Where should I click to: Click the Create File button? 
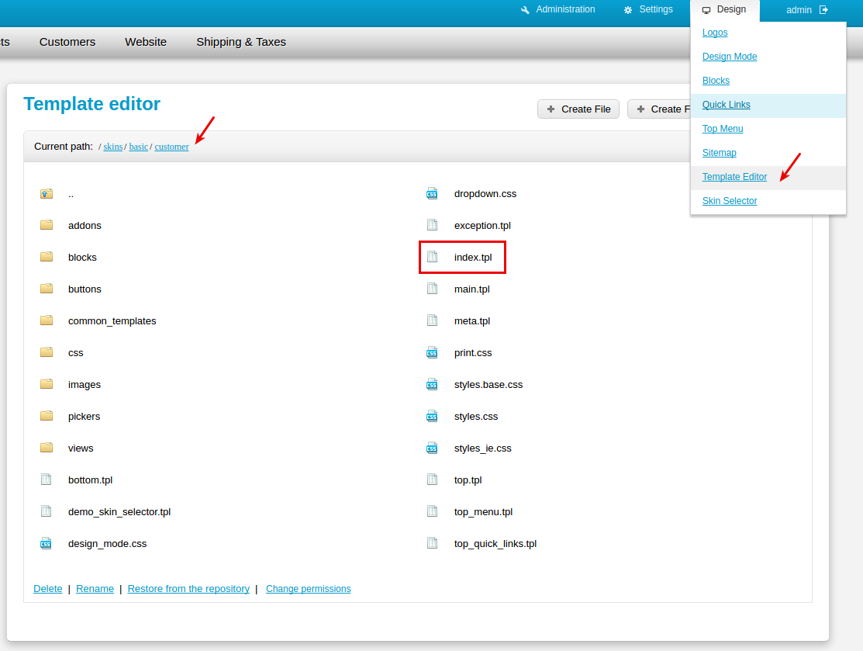tap(578, 109)
